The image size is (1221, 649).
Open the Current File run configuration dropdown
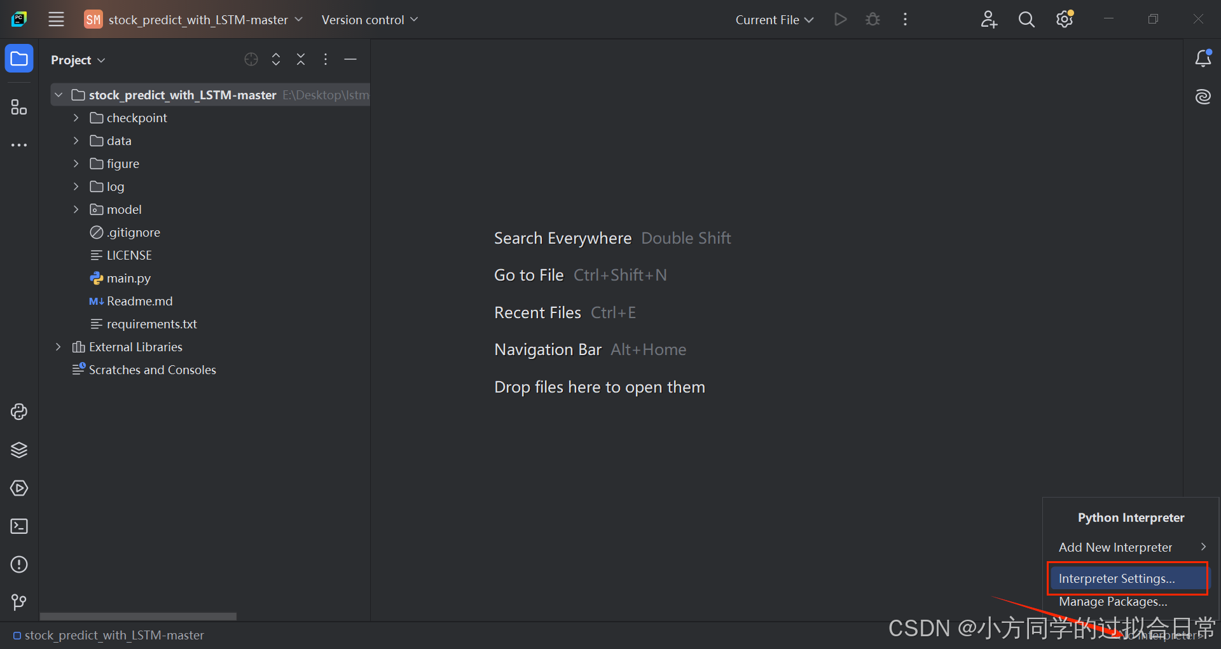[x=773, y=19]
